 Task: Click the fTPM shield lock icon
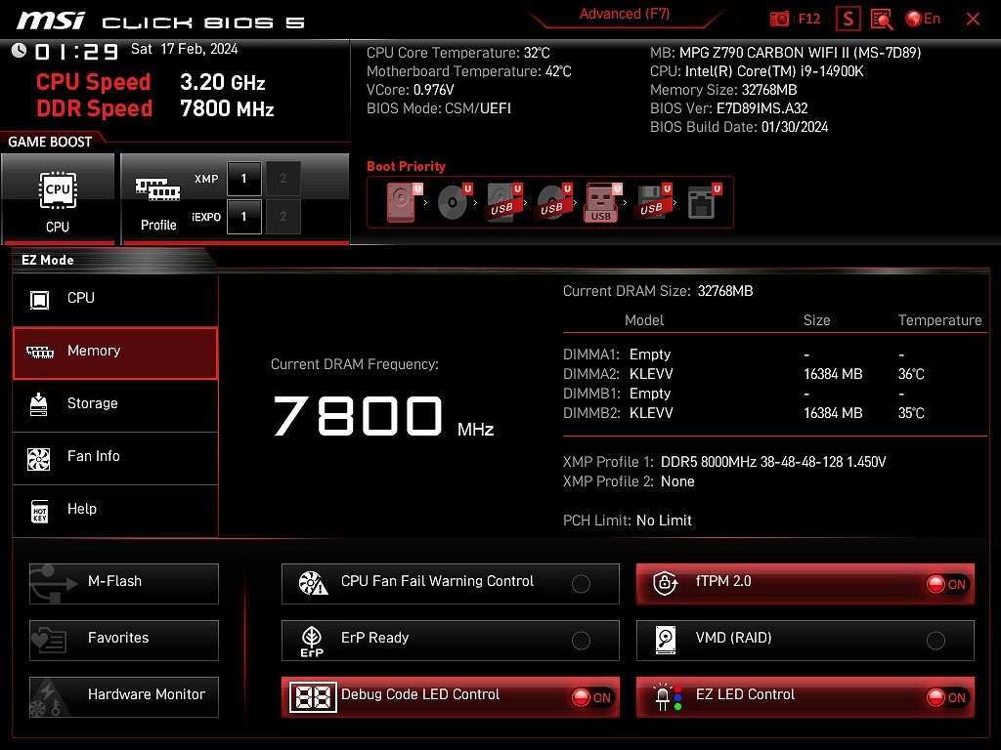click(x=665, y=583)
